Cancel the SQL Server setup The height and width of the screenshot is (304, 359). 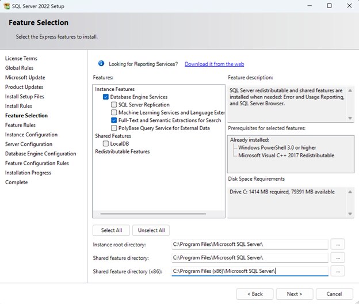coord(334,294)
